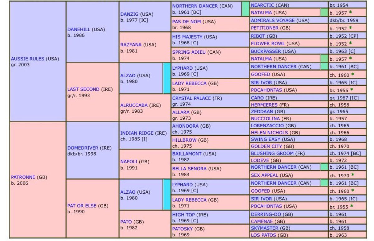The height and width of the screenshot is (241, 374).
Task: Open the PATO (GB) link
Action: click(x=132, y=222)
